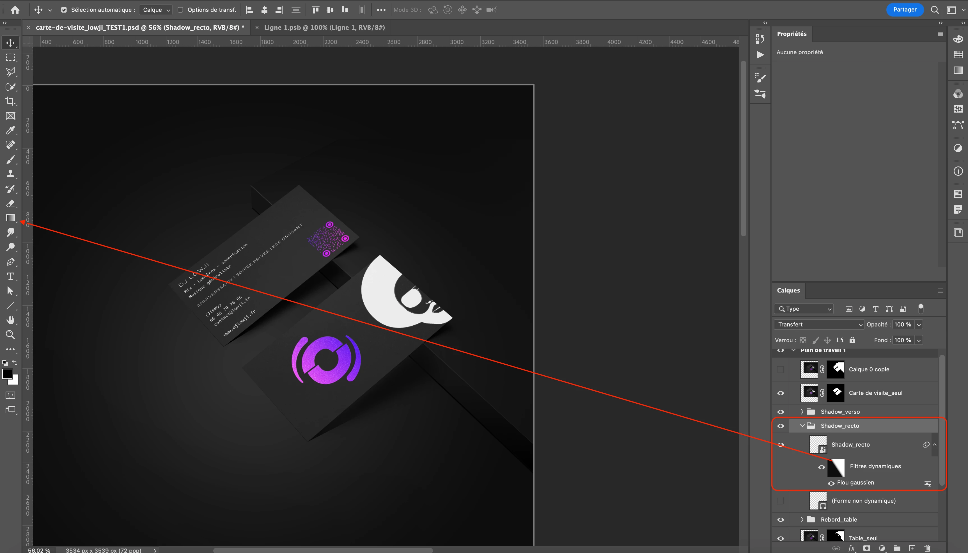This screenshot has width=968, height=553.
Task: Open the Calque auto-select dropdown
Action: pyautogui.click(x=156, y=10)
